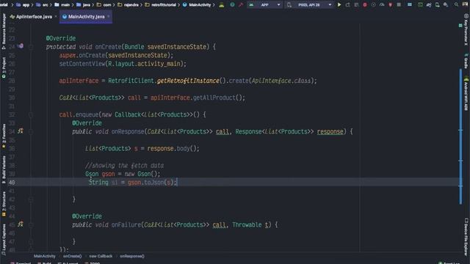
Task: Click onResponse() in bottom breadcrumb bar
Action: click(x=132, y=256)
